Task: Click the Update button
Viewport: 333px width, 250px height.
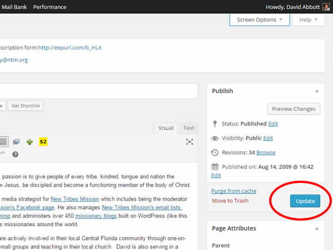Action: (x=305, y=201)
